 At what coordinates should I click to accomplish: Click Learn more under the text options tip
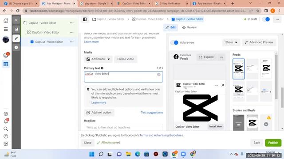click(99, 102)
